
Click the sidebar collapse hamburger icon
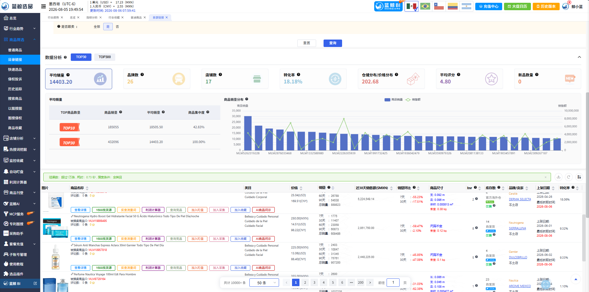43,6
